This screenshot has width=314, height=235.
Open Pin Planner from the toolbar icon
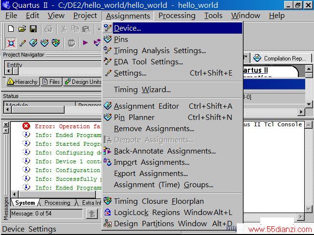pos(45,43)
